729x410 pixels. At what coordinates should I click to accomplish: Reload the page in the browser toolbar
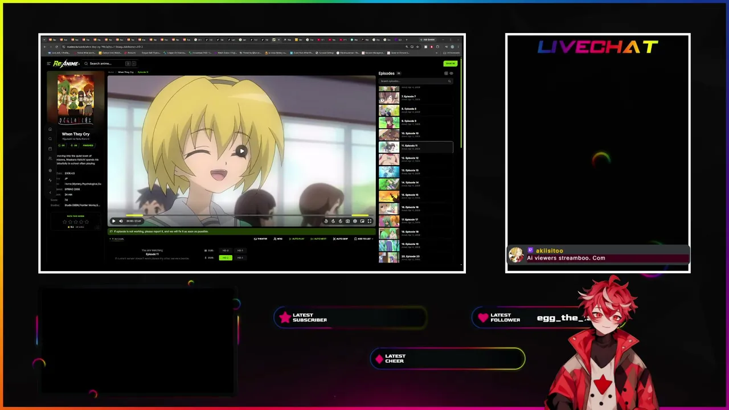(x=56, y=47)
